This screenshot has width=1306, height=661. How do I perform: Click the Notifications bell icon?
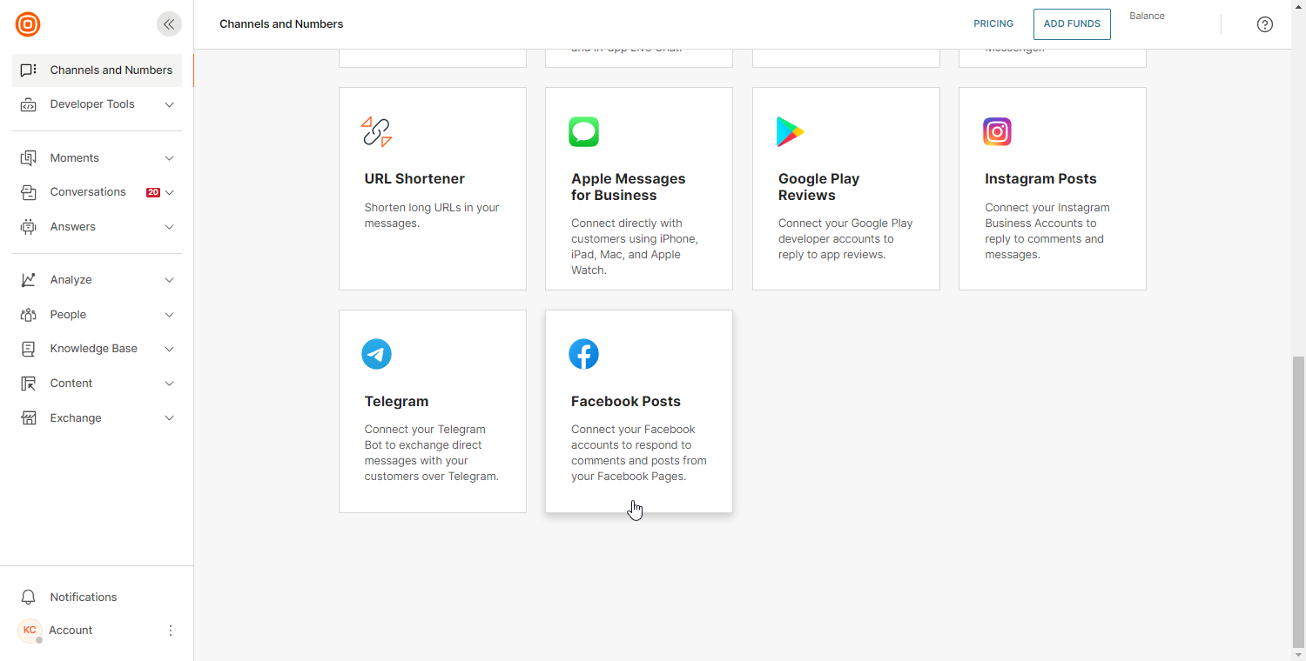pyautogui.click(x=28, y=598)
